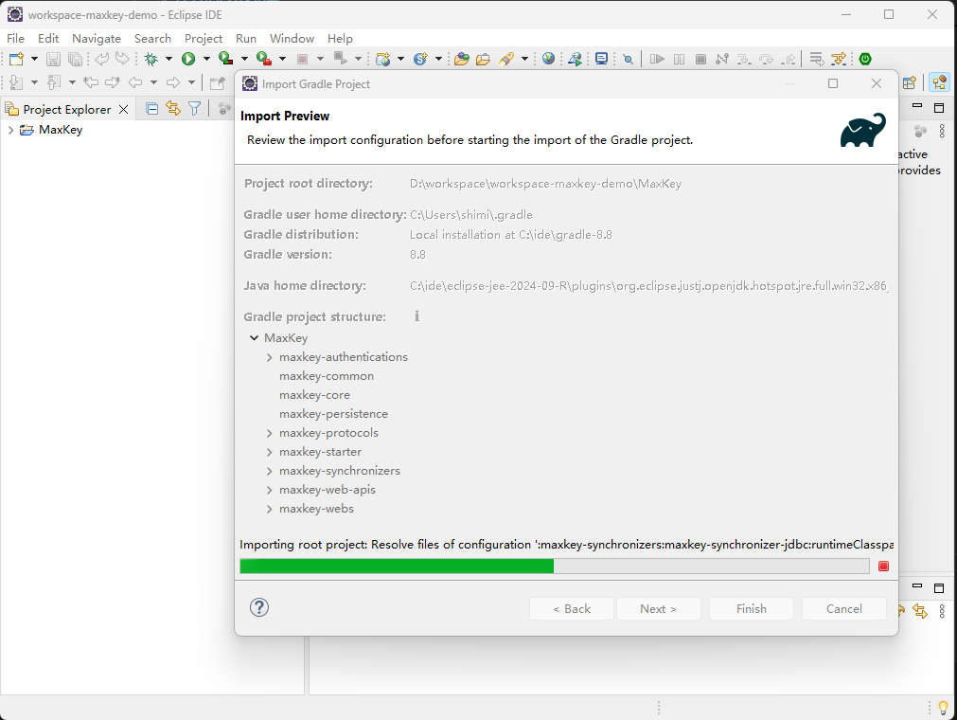Open Project Explorer filter icon
This screenshot has width=957, height=720.
[x=195, y=109]
